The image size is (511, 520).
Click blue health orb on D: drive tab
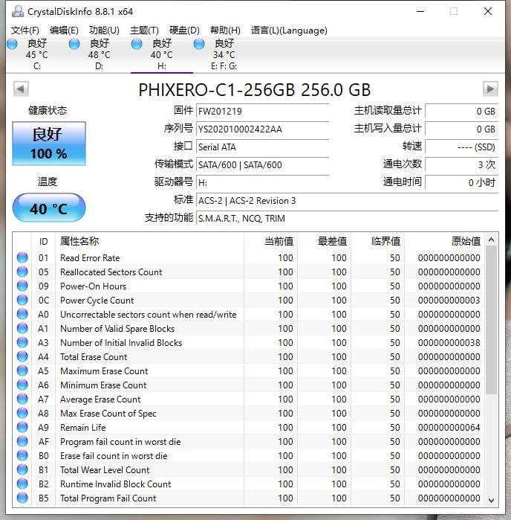coord(74,44)
